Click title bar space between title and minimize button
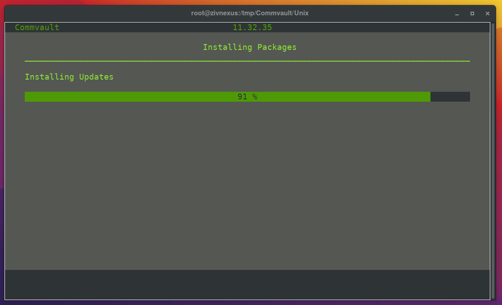This screenshot has height=305, width=502. (382, 13)
